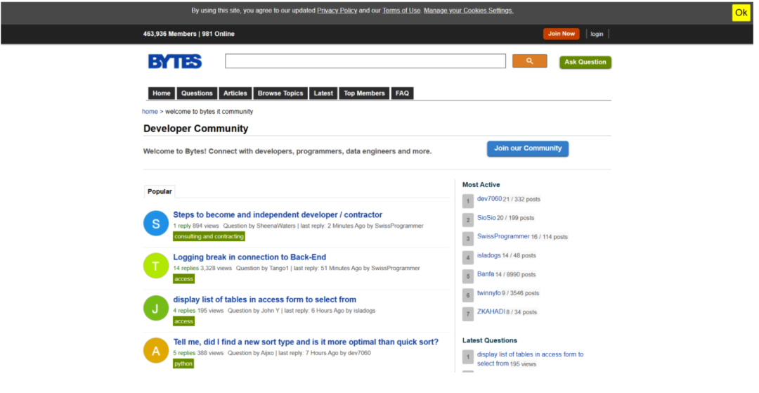Click 'Latest Questions' heading
The image size is (759, 393).
tap(490, 340)
